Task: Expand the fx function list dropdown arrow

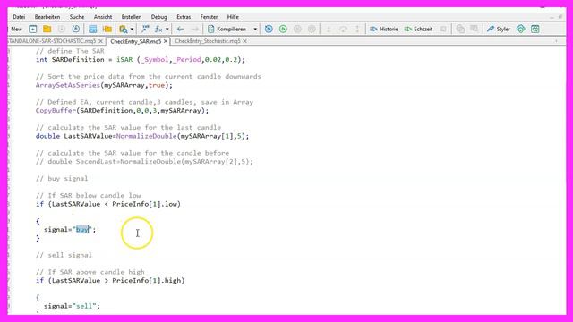Action: (x=167, y=29)
